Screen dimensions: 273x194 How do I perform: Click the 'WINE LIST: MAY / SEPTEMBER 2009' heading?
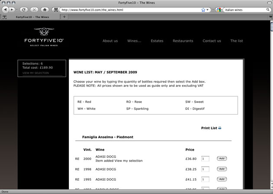(105, 72)
